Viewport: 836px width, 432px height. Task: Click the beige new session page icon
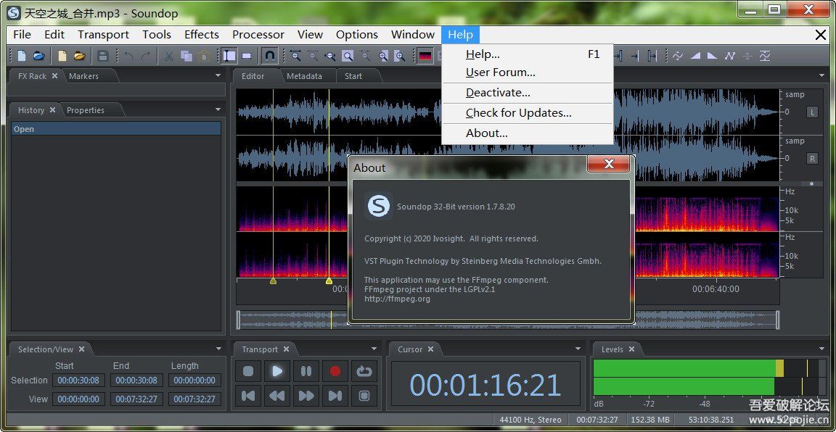point(62,55)
